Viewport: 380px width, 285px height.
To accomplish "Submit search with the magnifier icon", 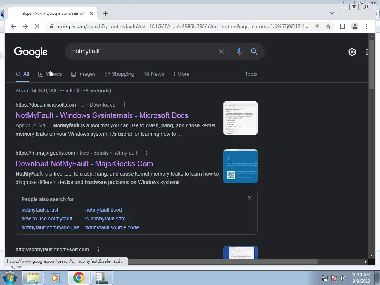I will click(x=254, y=51).
